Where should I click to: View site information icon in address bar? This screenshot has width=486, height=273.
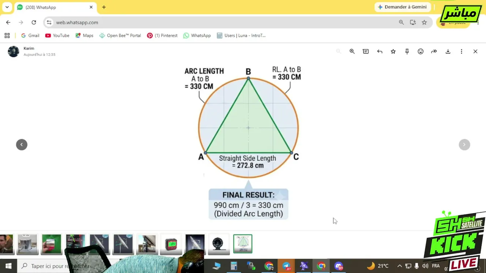tap(49, 22)
